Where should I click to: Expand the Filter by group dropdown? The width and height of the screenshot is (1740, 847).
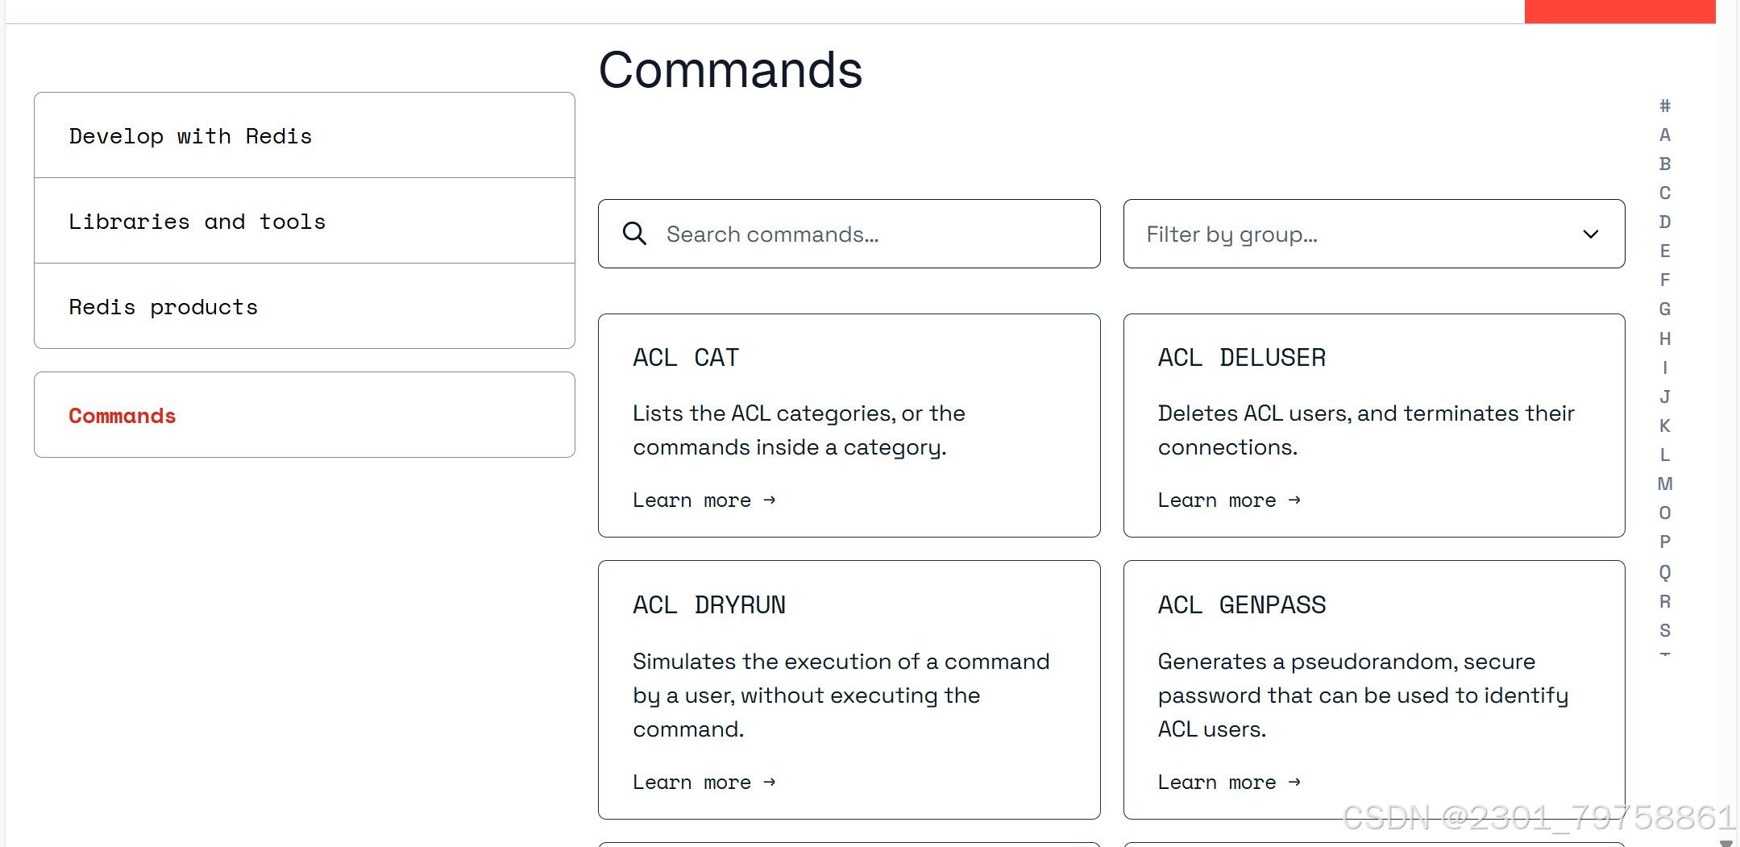1373,234
